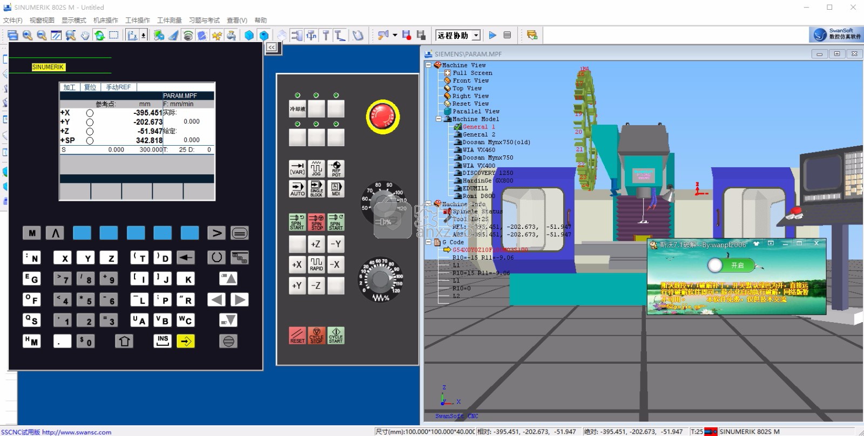Adjust the spindle override dial (50-120)
Image resolution: width=864 pixels, height=436 pixels.
(384, 204)
